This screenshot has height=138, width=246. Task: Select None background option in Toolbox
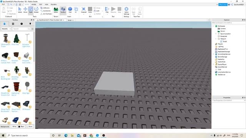tap(30, 127)
